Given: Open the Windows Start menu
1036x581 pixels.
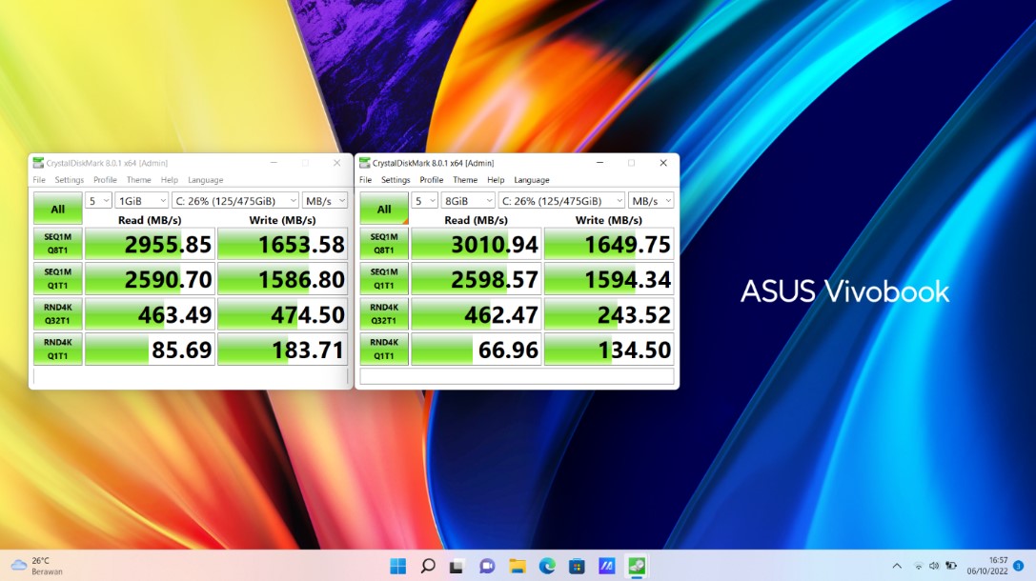Looking at the screenshot, I should pyautogui.click(x=397, y=566).
